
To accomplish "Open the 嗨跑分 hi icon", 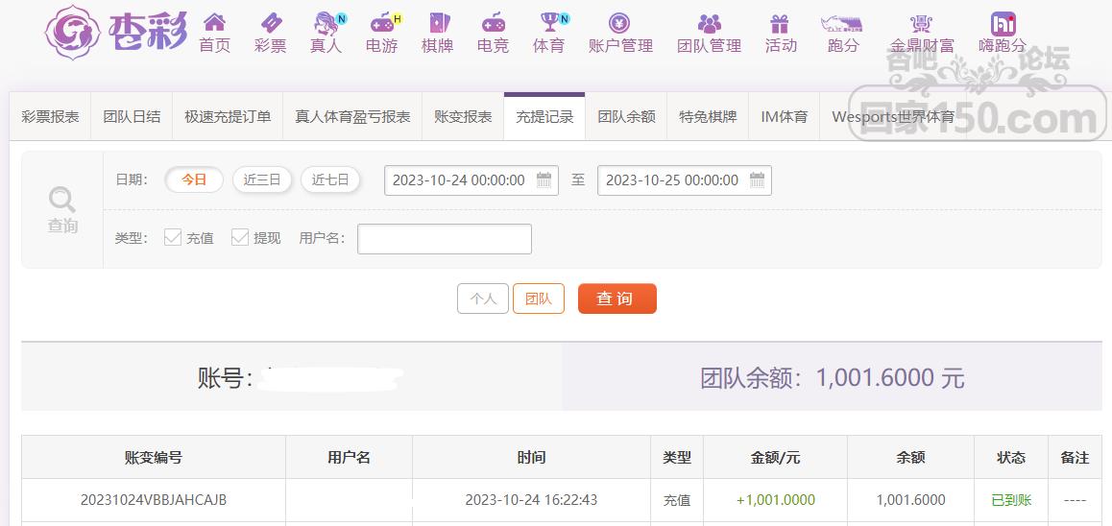I will pos(1003,23).
